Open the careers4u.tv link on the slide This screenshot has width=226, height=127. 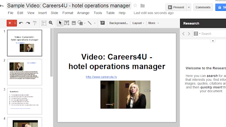[x=101, y=77]
